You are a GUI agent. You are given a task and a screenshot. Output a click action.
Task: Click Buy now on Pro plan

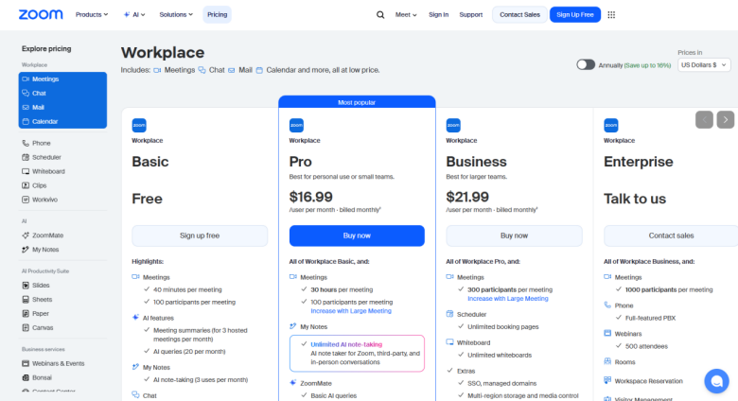(x=357, y=235)
